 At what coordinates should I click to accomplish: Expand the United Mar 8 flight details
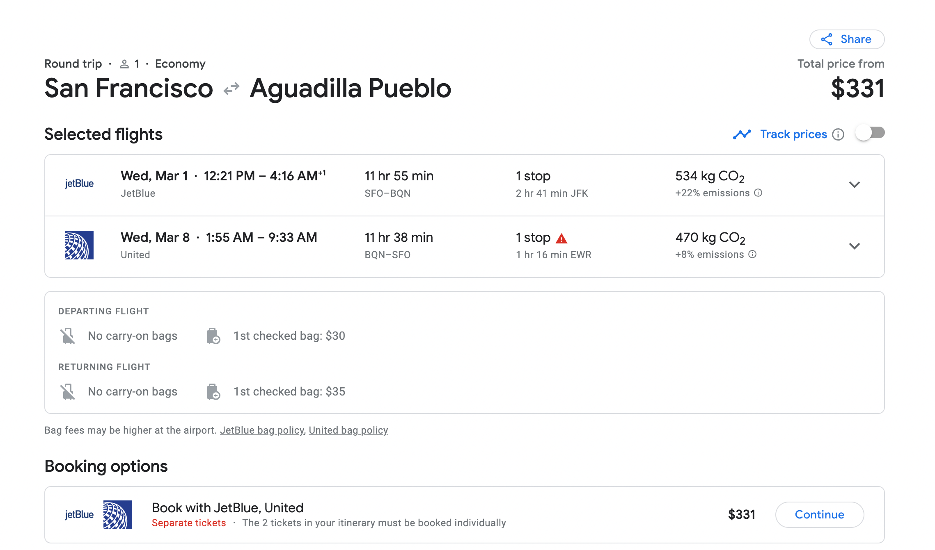[x=854, y=246]
